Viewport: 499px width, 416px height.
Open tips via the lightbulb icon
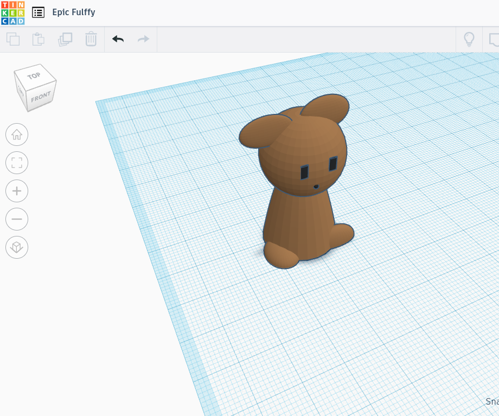pyautogui.click(x=469, y=39)
